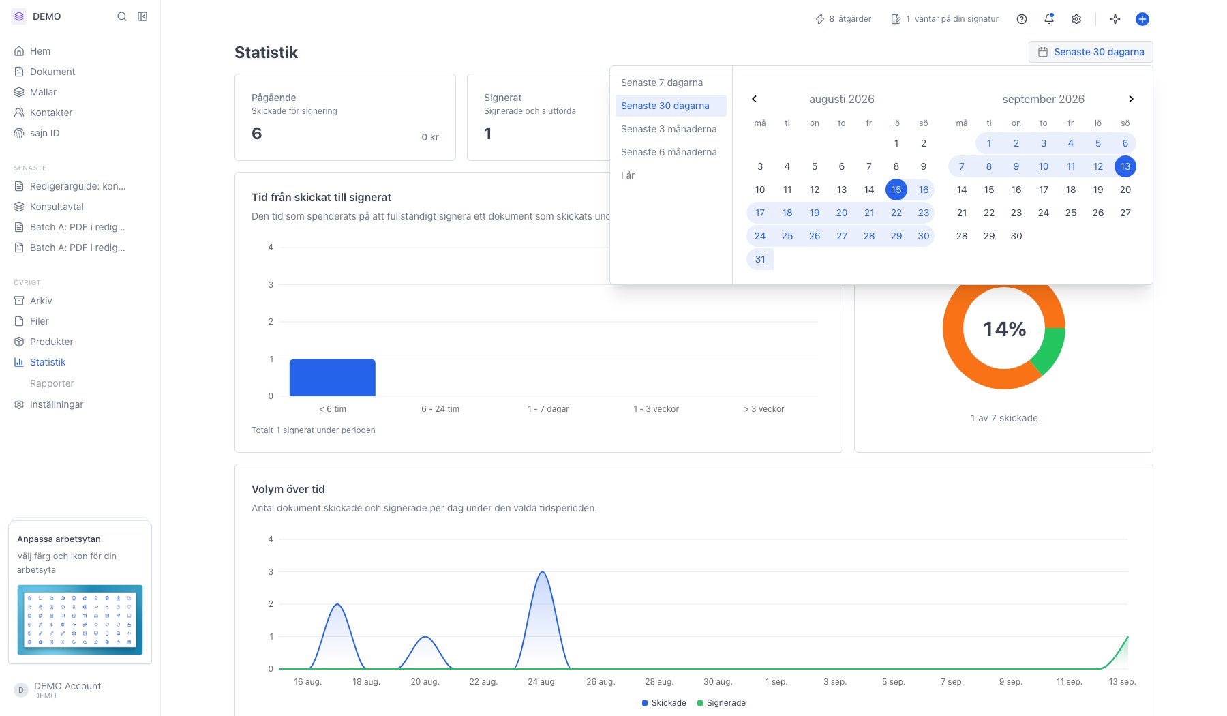Viewport: 1227px width, 716px height.
Task: Open settings gear icon in top bar
Action: (1076, 19)
